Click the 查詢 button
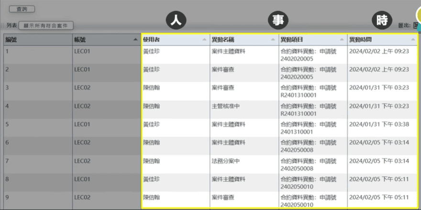 [x=22, y=9]
